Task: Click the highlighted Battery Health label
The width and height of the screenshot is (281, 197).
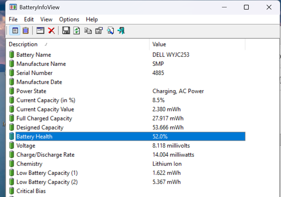Action: [x=34, y=136]
